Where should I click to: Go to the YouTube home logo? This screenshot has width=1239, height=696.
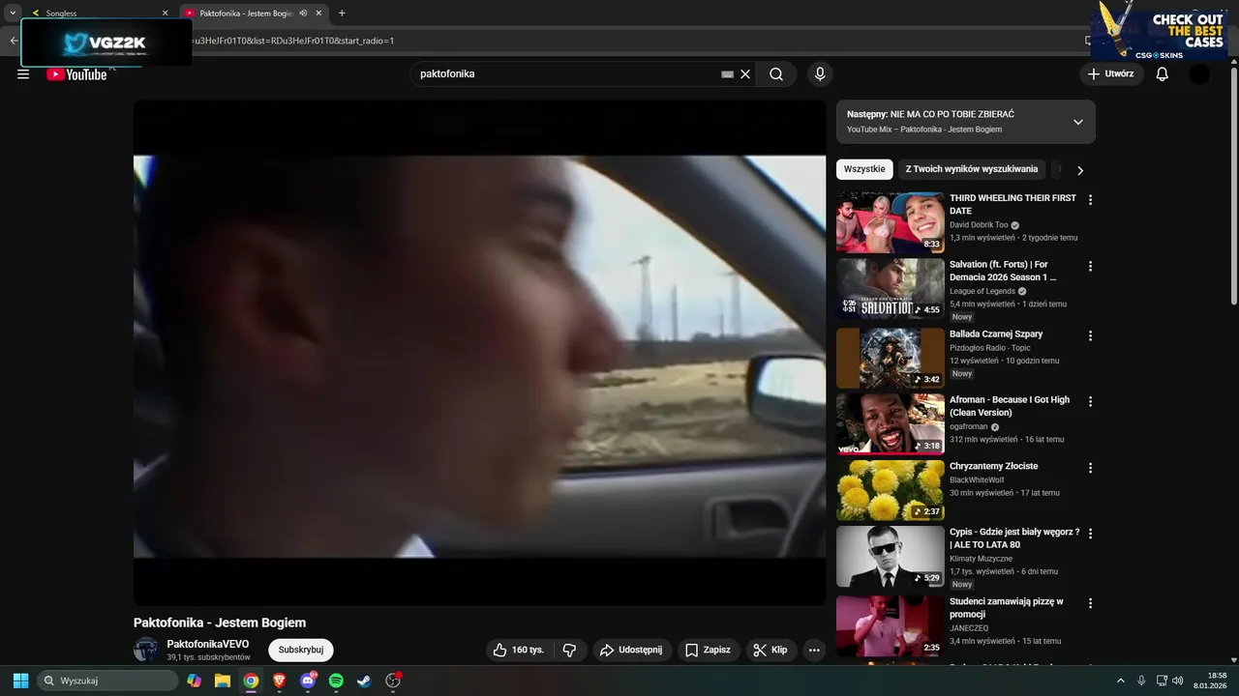click(x=76, y=74)
